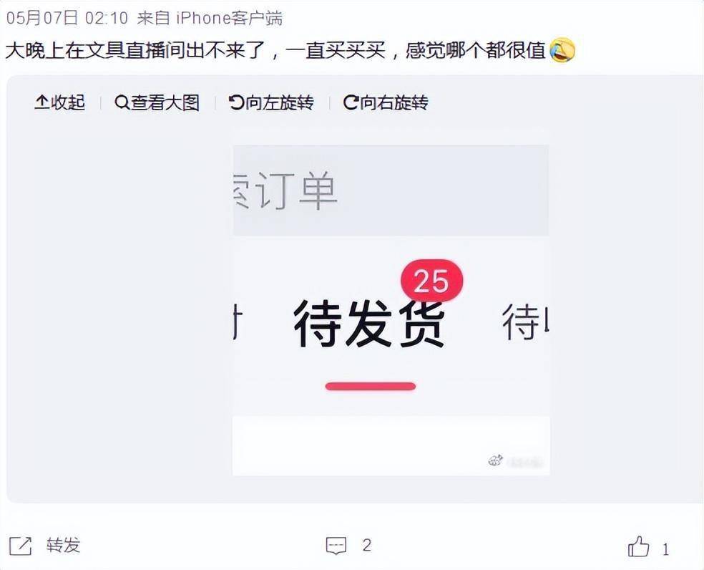Click 向右旋转 text label
Viewport: 704px width, 570px height.
click(393, 102)
